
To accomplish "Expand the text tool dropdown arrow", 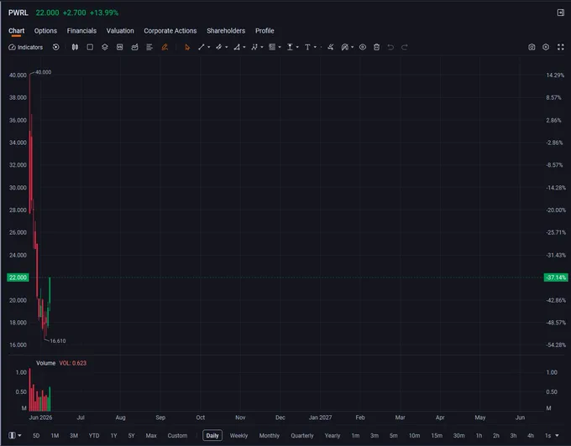I will coord(316,47).
